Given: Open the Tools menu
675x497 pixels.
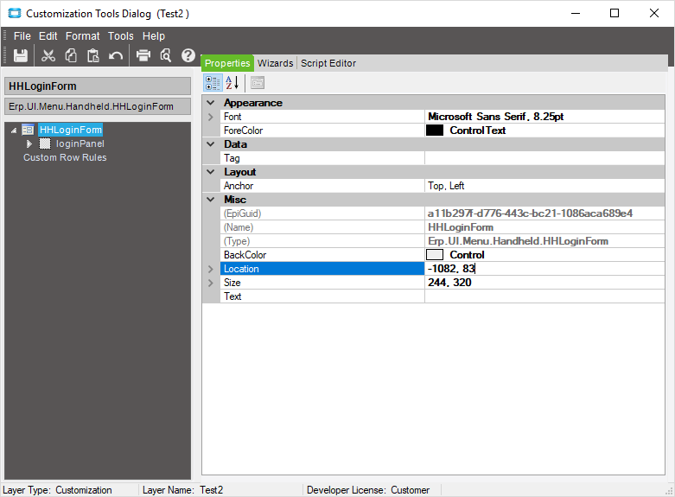Looking at the screenshot, I should pyautogui.click(x=121, y=36).
